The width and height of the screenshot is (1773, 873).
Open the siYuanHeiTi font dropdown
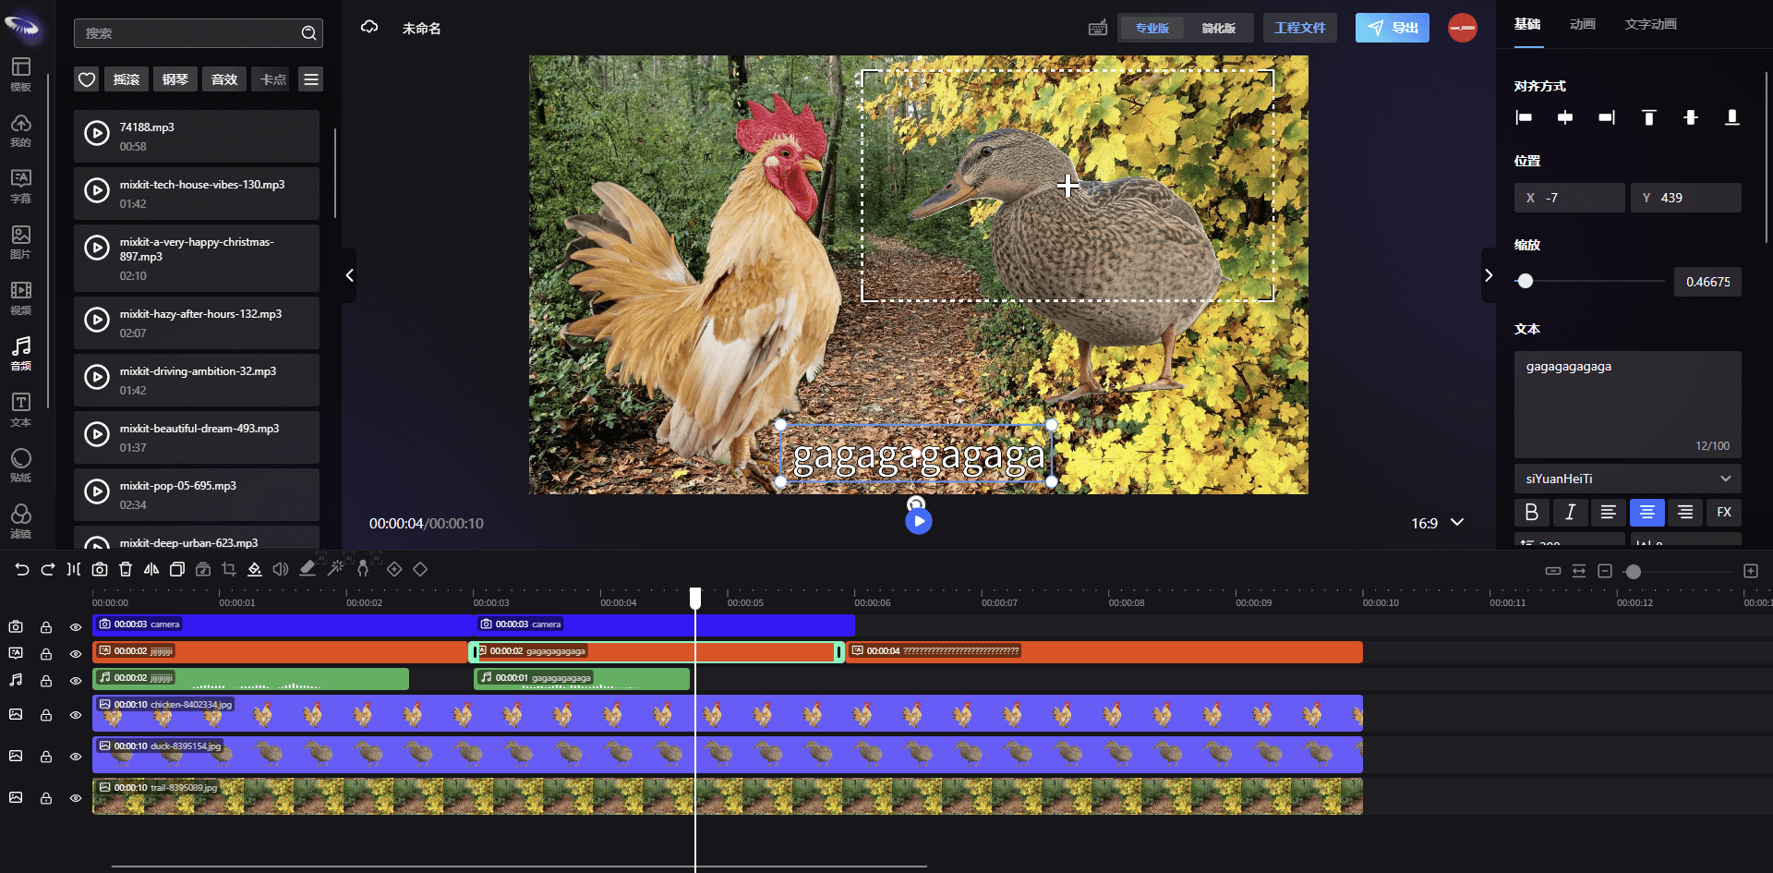[1627, 479]
